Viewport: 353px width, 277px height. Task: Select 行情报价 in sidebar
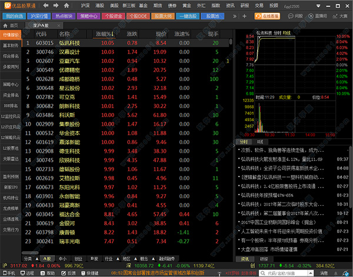[11, 35]
